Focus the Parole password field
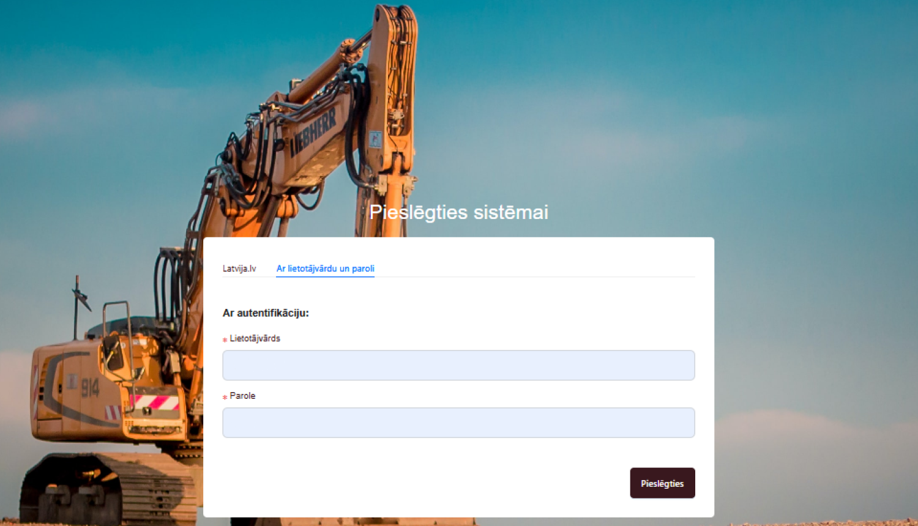Image resolution: width=918 pixels, height=526 pixels. [458, 423]
